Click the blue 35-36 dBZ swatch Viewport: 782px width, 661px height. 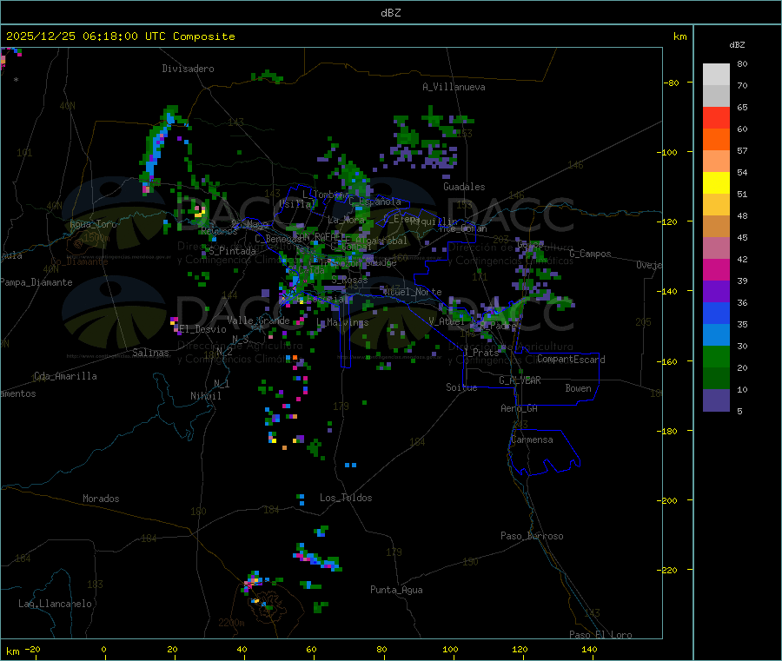tap(716, 313)
